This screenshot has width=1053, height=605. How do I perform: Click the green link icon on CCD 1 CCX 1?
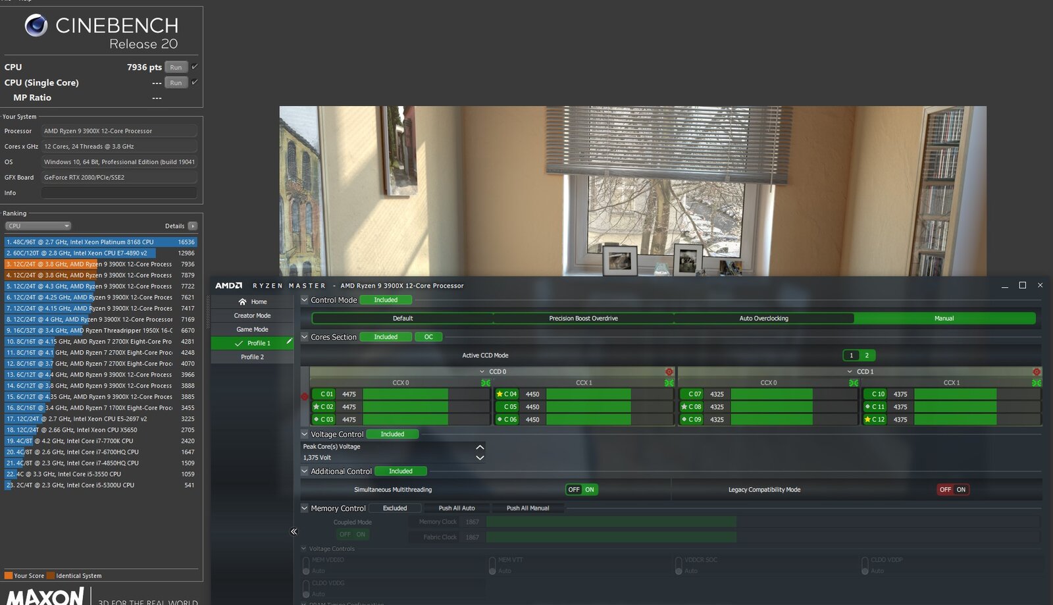coord(1037,382)
